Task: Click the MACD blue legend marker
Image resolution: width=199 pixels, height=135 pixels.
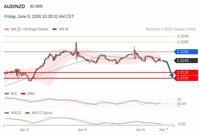Action: tap(7, 113)
